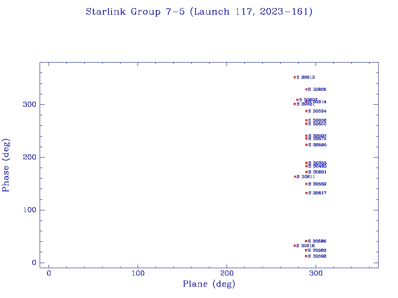Select the S 30617 satellite label
Viewport: 398px width, 298px height.
tap(317, 193)
